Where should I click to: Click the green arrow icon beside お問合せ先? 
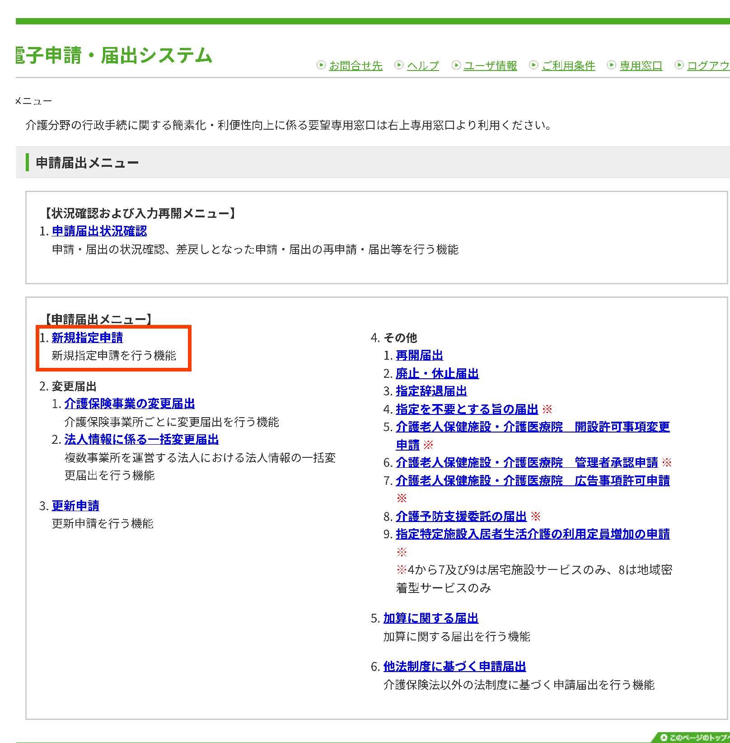(320, 65)
